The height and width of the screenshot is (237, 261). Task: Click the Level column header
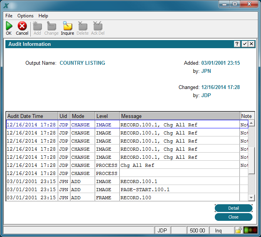tap(107, 116)
